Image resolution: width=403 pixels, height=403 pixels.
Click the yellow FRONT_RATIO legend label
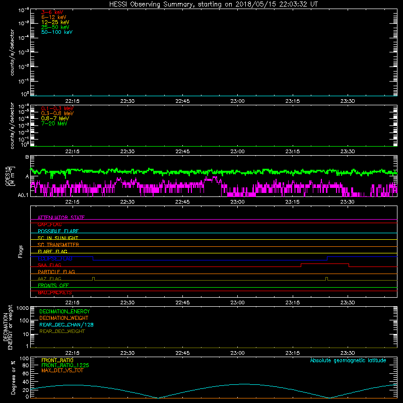coord(57,360)
